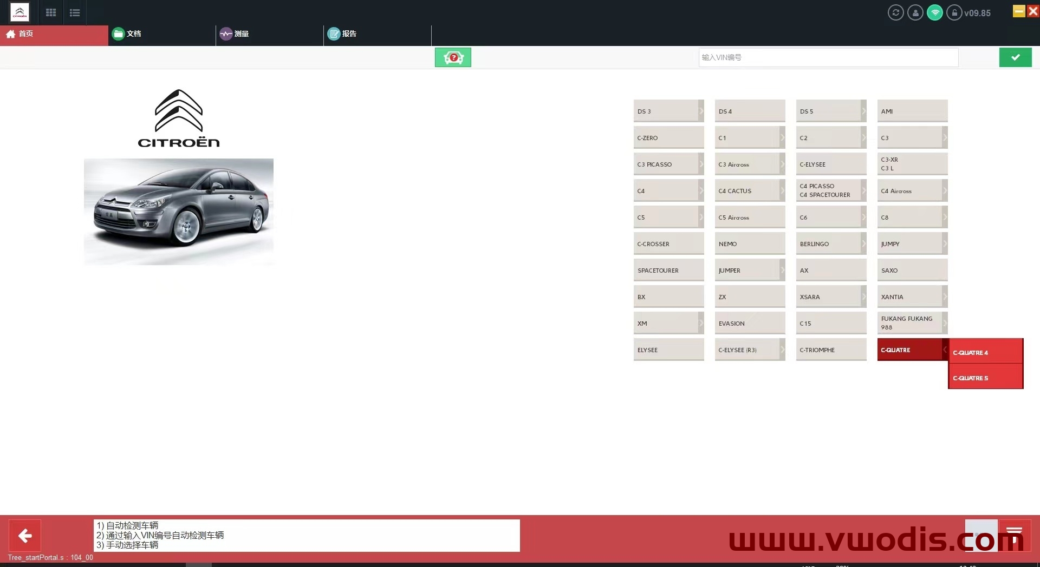1040x567 pixels.
Task: Expand the JUMPER model arrow
Action: point(782,270)
